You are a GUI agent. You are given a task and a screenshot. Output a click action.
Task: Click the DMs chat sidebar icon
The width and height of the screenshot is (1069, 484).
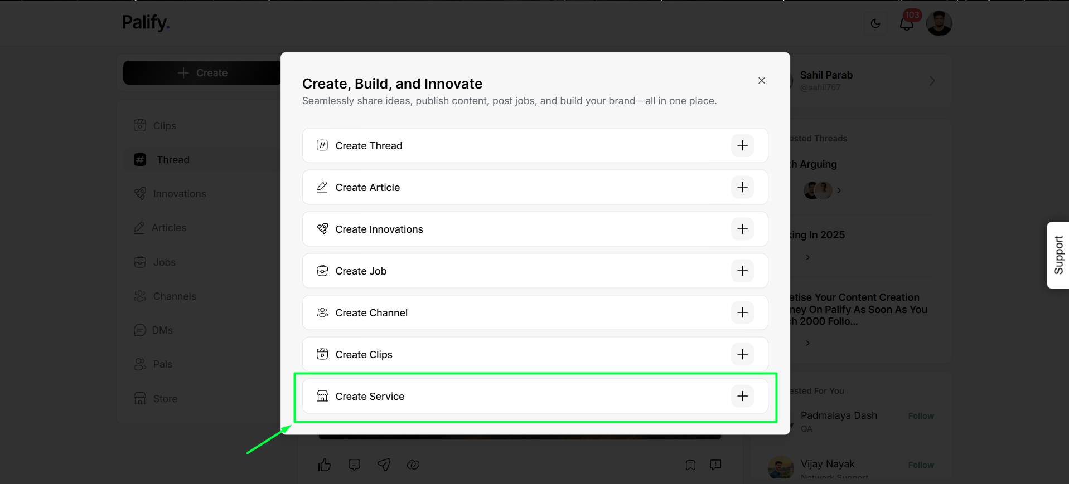pos(140,330)
